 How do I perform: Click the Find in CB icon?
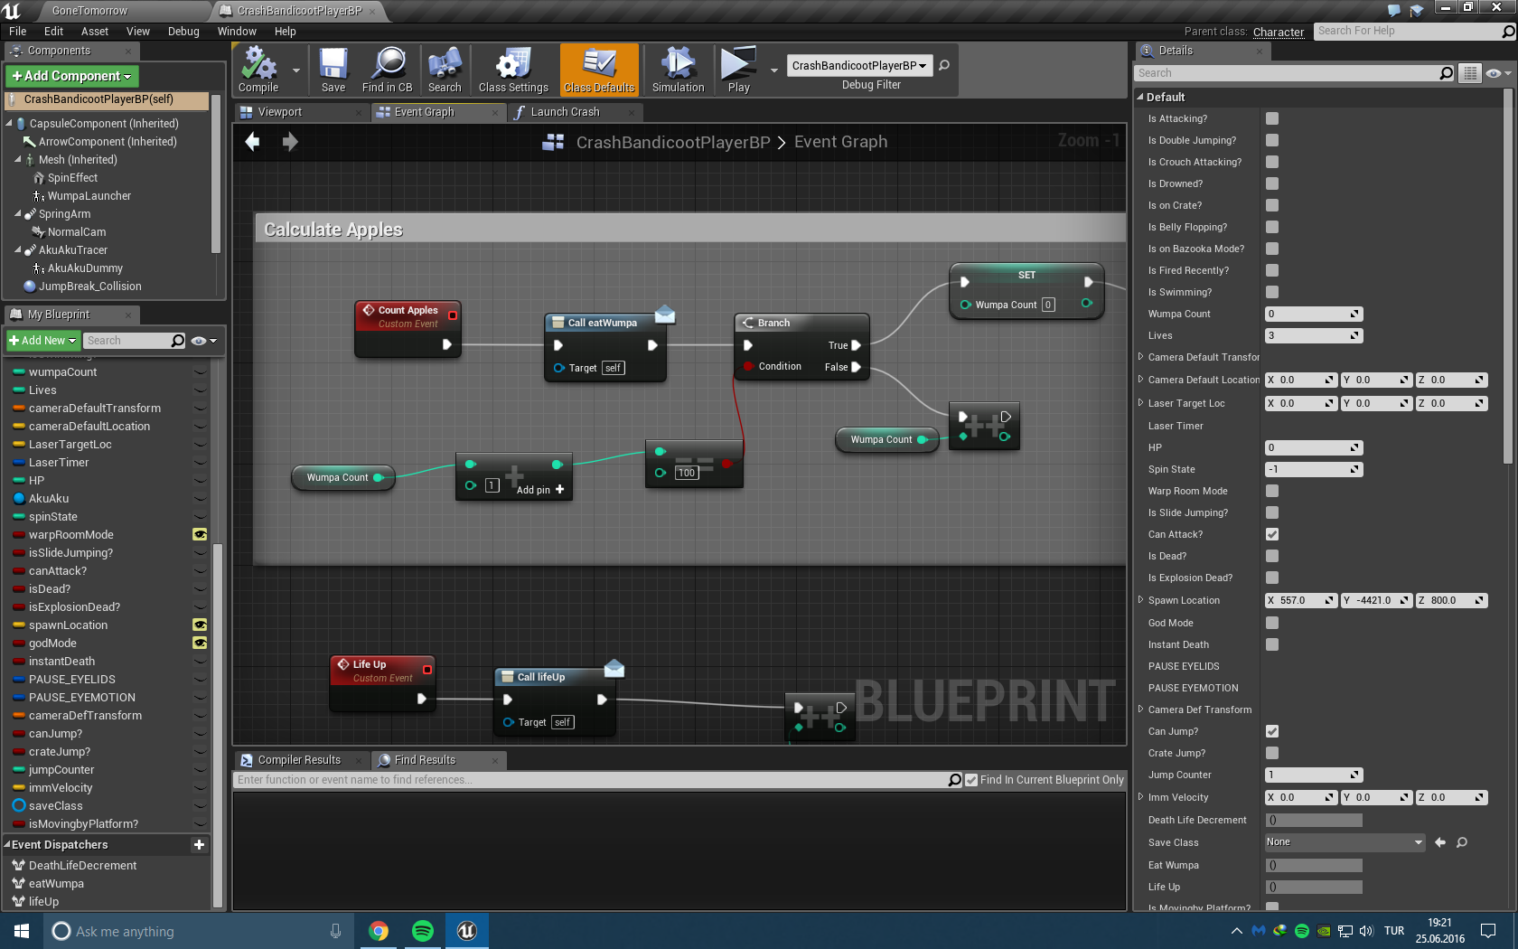pos(387,70)
